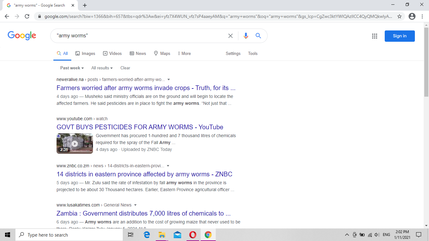Expand the lusakatimes.com result options arrow

(135, 205)
